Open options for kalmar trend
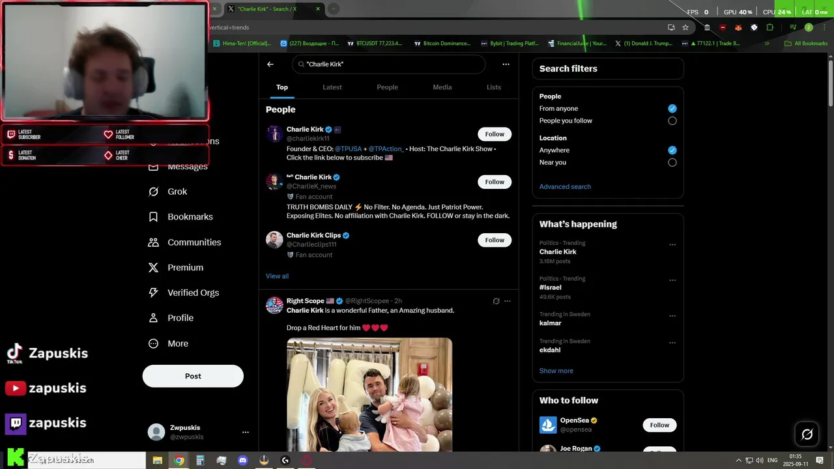The width and height of the screenshot is (834, 469). pyautogui.click(x=672, y=316)
